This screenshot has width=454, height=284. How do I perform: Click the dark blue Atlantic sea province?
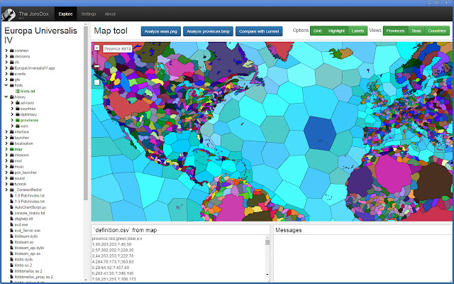click(x=320, y=133)
